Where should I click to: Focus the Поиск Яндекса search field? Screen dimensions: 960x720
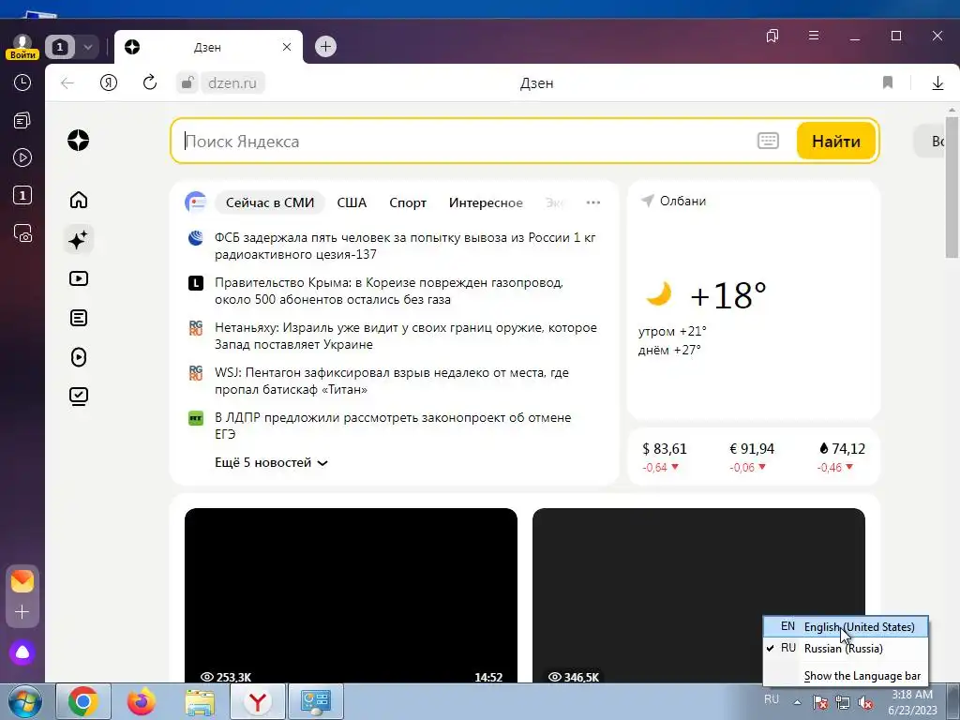[469, 141]
